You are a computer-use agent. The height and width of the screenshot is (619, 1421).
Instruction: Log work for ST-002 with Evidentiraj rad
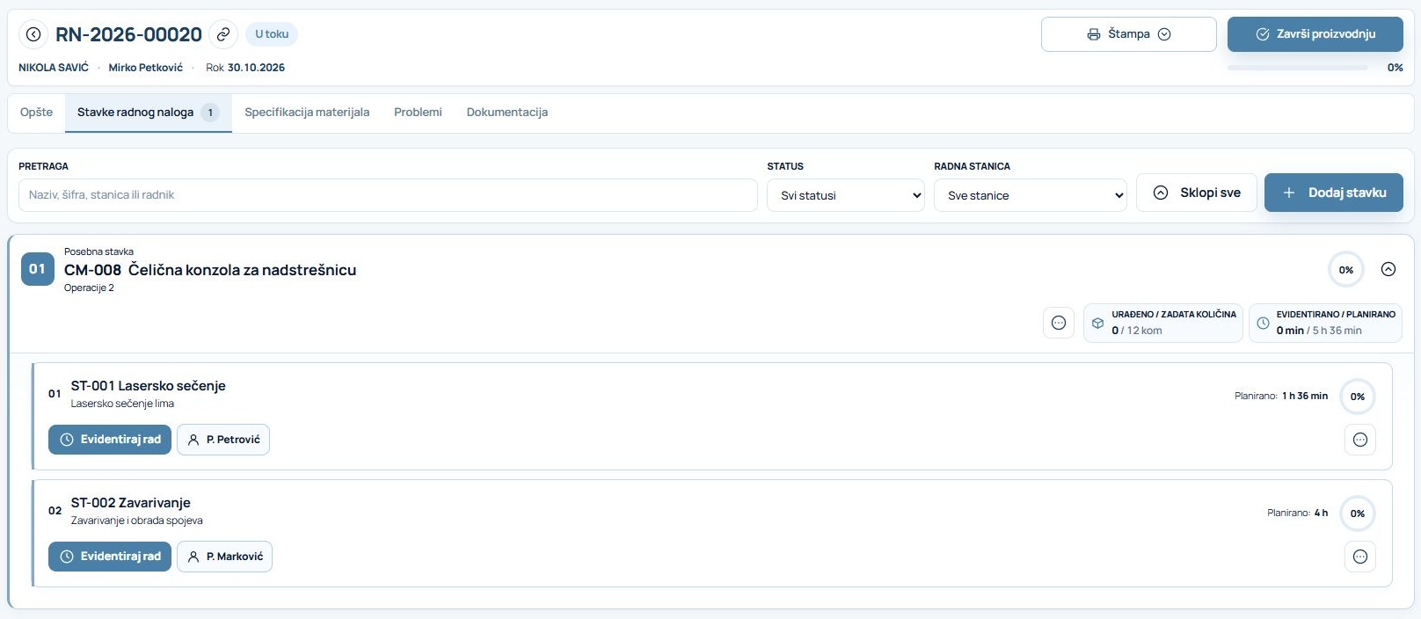[x=110, y=557]
